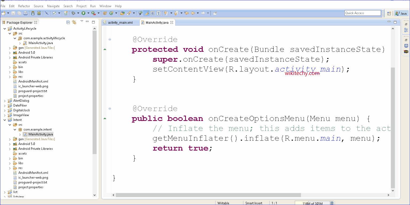Click the Save All toolbar icon

(19, 13)
